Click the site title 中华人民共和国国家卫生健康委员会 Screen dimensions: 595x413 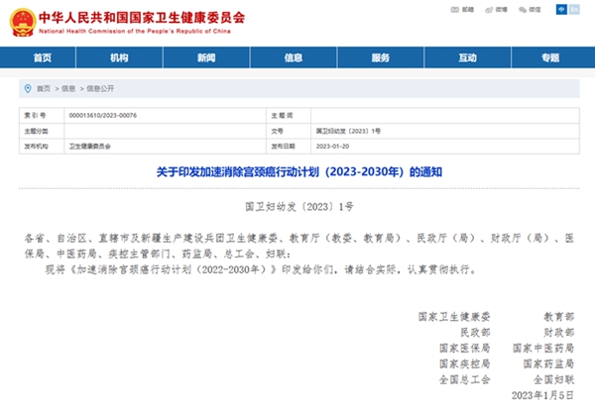pos(142,17)
